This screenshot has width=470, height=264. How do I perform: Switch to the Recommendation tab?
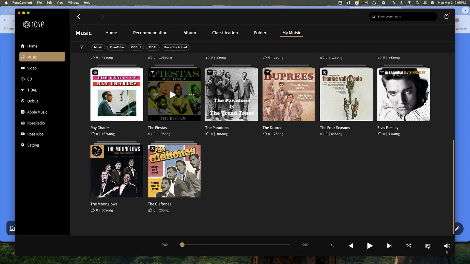tap(150, 33)
